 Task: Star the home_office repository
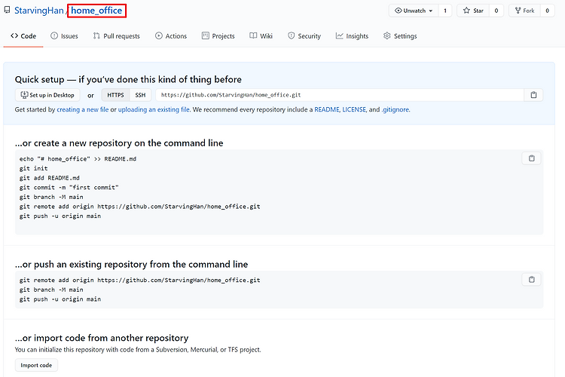(473, 11)
